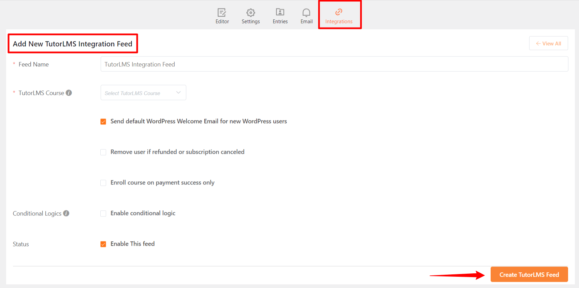
Task: Check Enroll course on payment success only
Action: point(103,183)
